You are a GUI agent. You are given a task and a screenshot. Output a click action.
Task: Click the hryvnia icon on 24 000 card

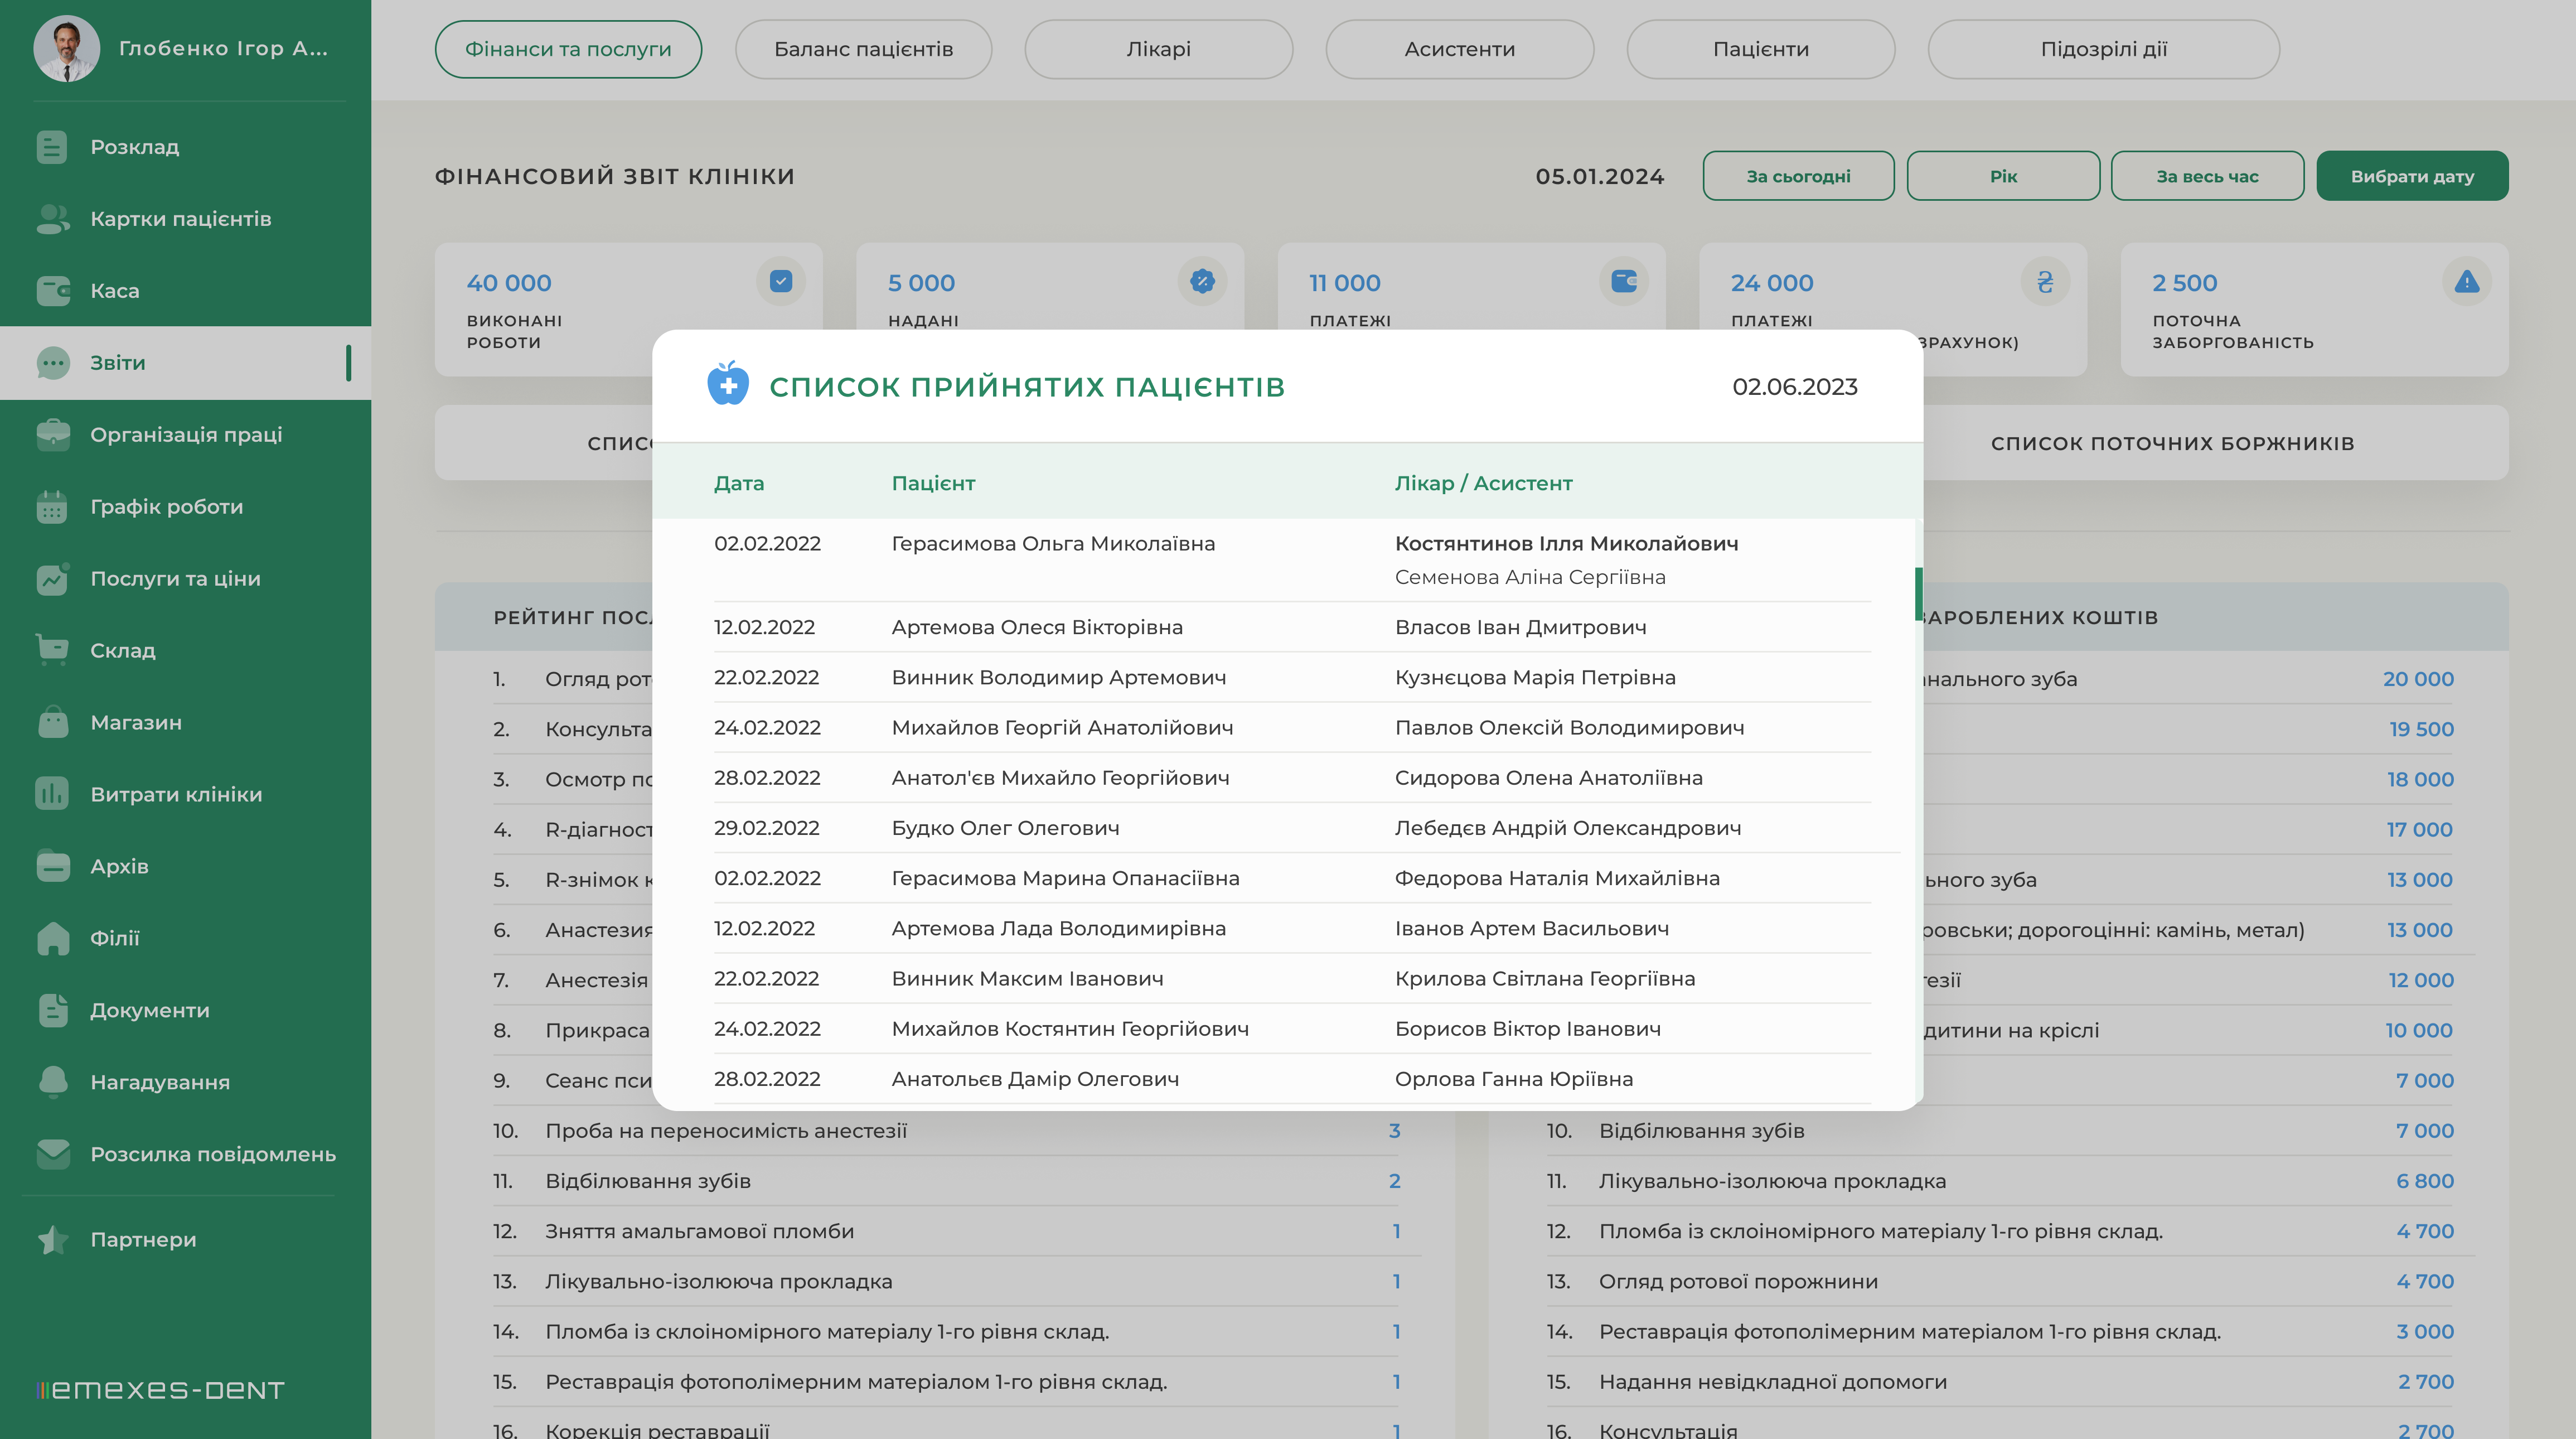[2045, 282]
